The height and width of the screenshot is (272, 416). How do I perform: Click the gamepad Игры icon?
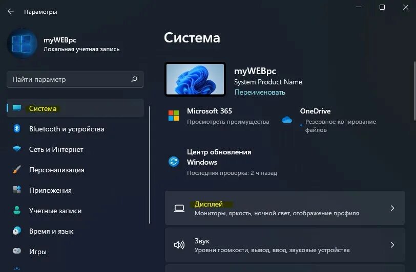click(17, 251)
